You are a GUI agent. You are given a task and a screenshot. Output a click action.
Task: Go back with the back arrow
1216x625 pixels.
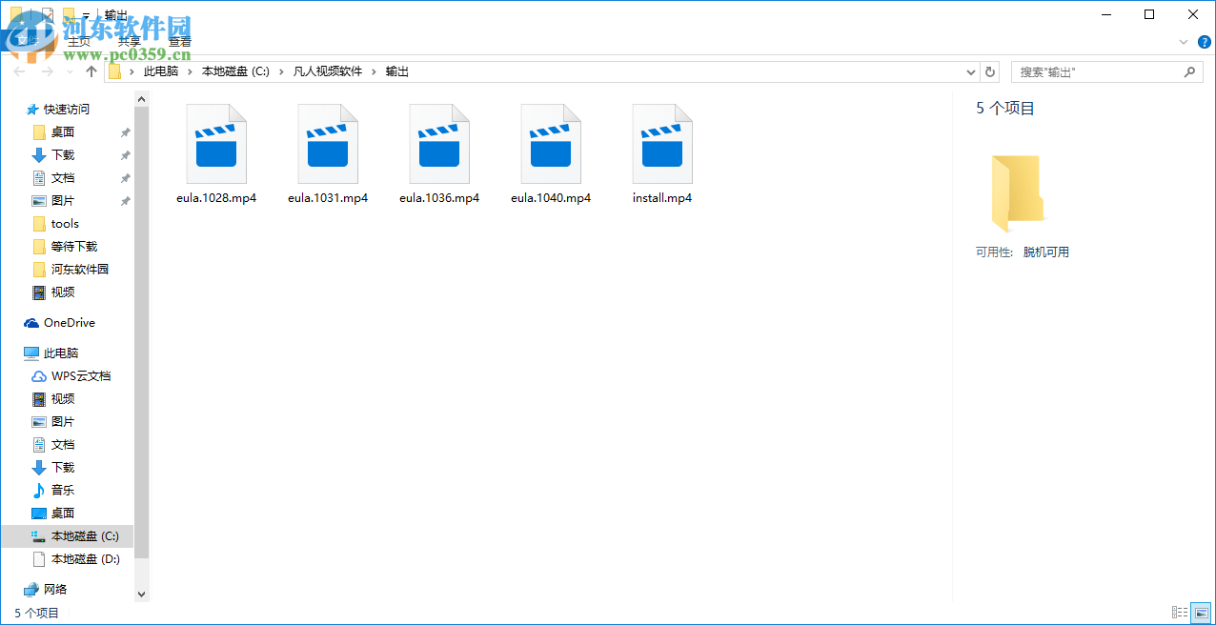tap(20, 71)
